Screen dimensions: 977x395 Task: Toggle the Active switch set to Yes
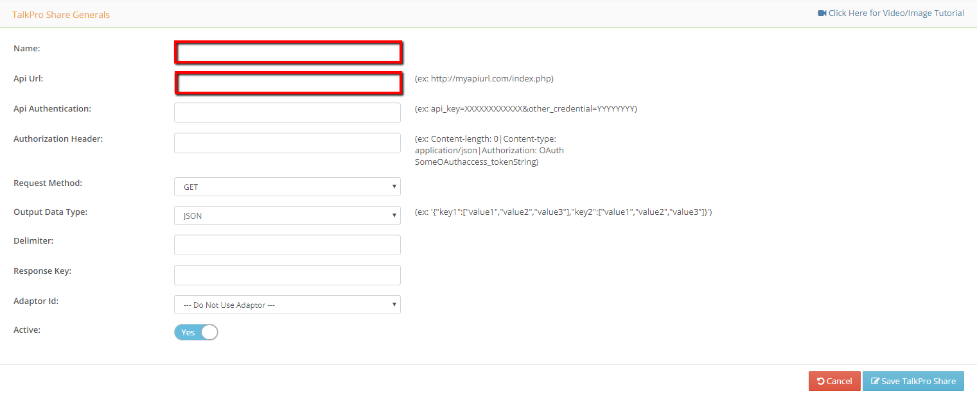click(x=196, y=332)
